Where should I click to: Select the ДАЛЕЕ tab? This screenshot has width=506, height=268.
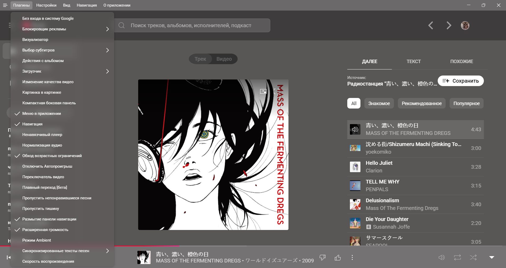[x=369, y=62]
